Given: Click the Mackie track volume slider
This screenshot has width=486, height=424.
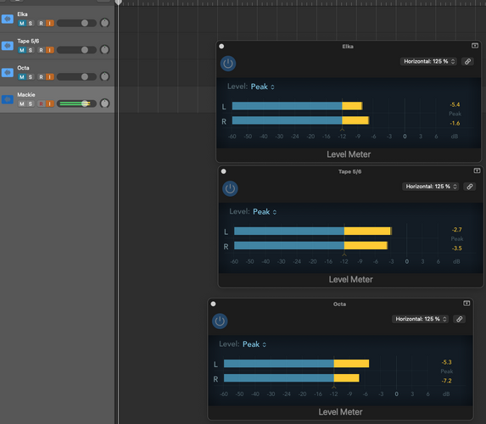Looking at the screenshot, I should click(76, 103).
